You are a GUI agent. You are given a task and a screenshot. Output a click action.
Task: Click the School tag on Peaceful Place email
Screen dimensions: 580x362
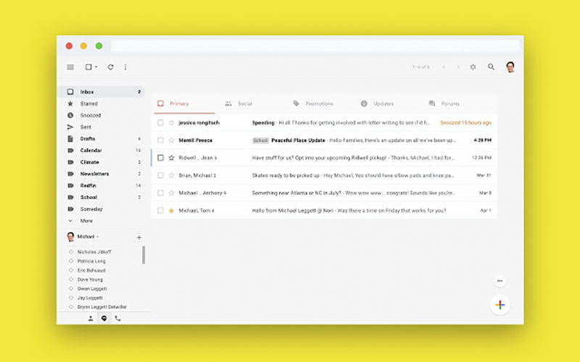tap(260, 140)
